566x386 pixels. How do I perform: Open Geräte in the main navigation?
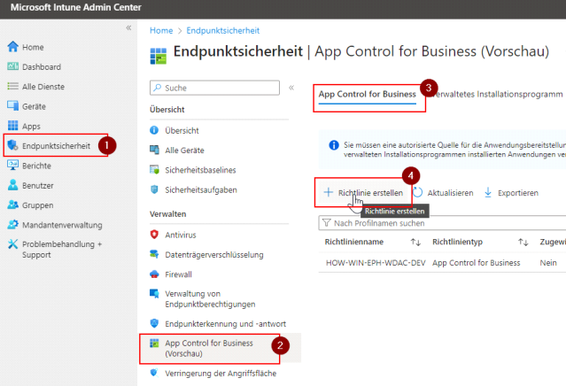(34, 106)
